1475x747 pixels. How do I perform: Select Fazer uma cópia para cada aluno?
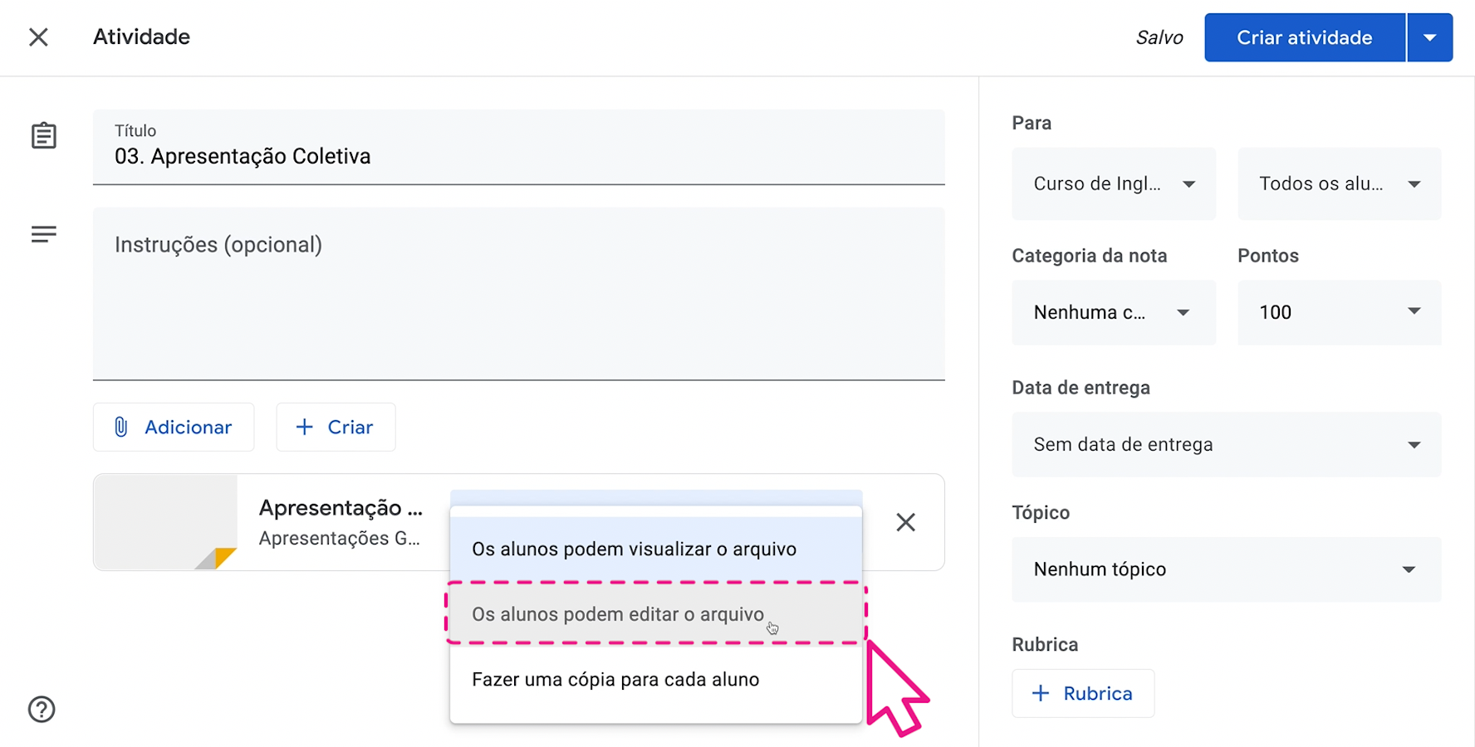[x=656, y=679]
